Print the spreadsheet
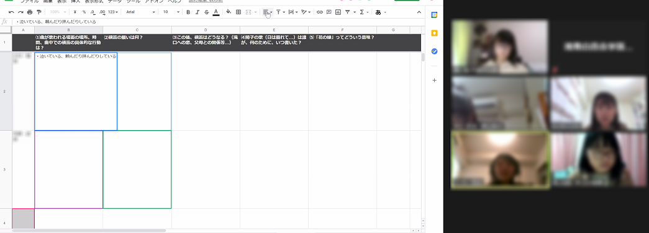This screenshot has width=649, height=233. tap(30, 12)
